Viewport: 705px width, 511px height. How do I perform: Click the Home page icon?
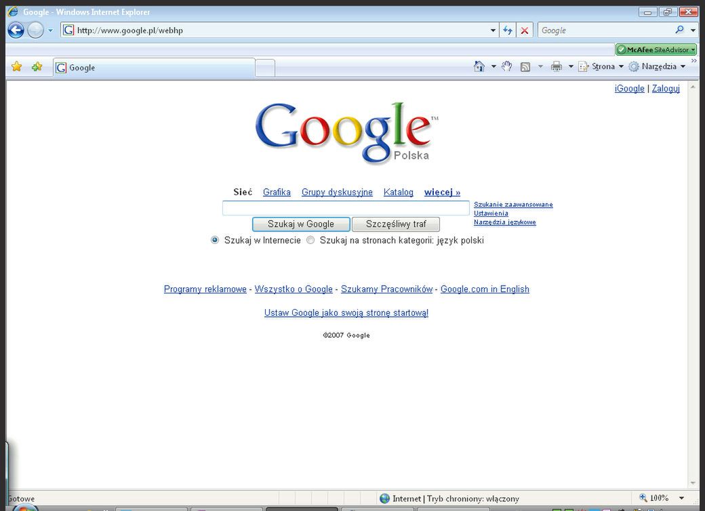point(479,66)
